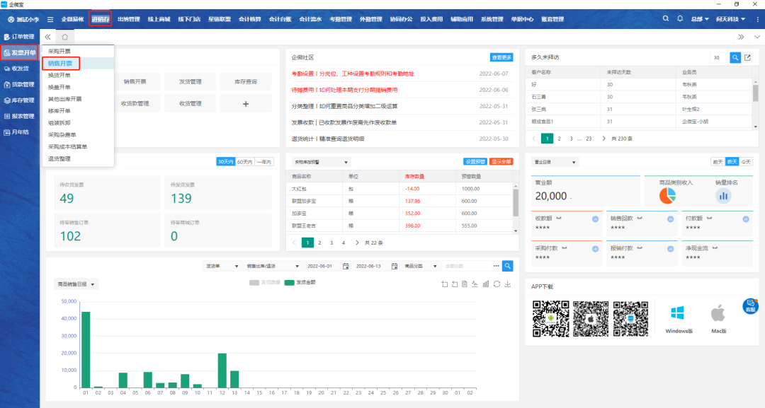The height and width of the screenshot is (408, 765).
Task: Select 今天 in the business daily panel
Action: [x=746, y=162]
